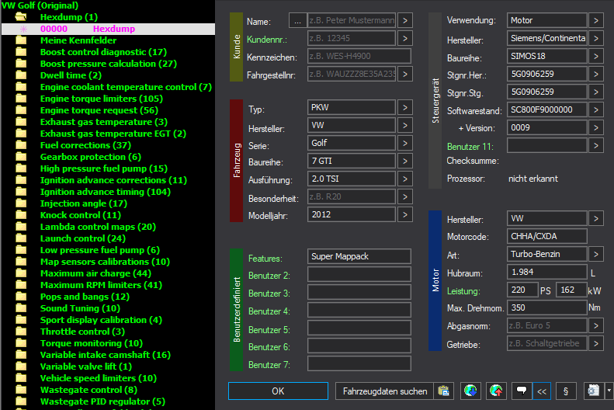This screenshot has width=614, height=410.
Task: Expand the Hersteller arrow for Siemens/Continental
Action: coord(595,38)
